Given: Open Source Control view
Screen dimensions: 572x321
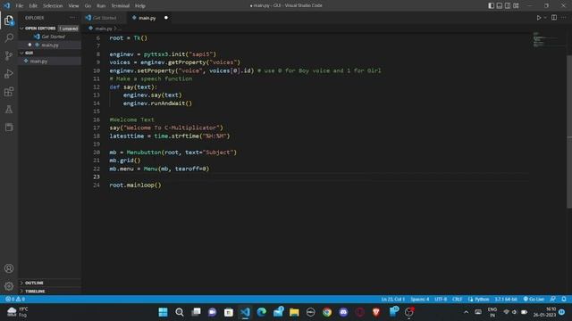Looking at the screenshot, I should [x=9, y=55].
